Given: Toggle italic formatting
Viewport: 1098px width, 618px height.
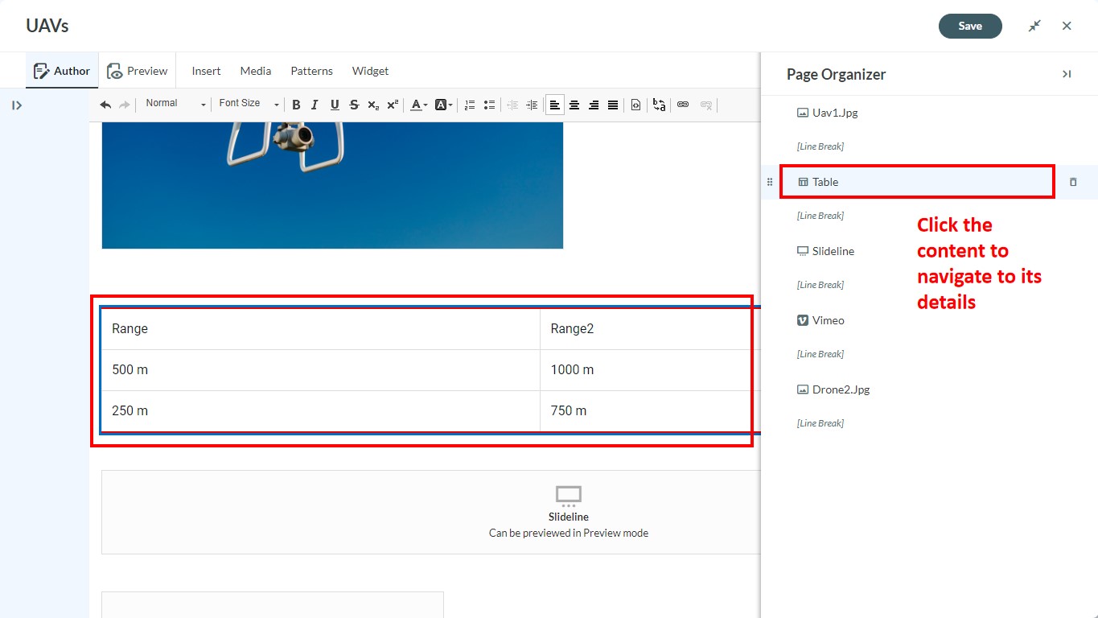Looking at the screenshot, I should pos(315,105).
